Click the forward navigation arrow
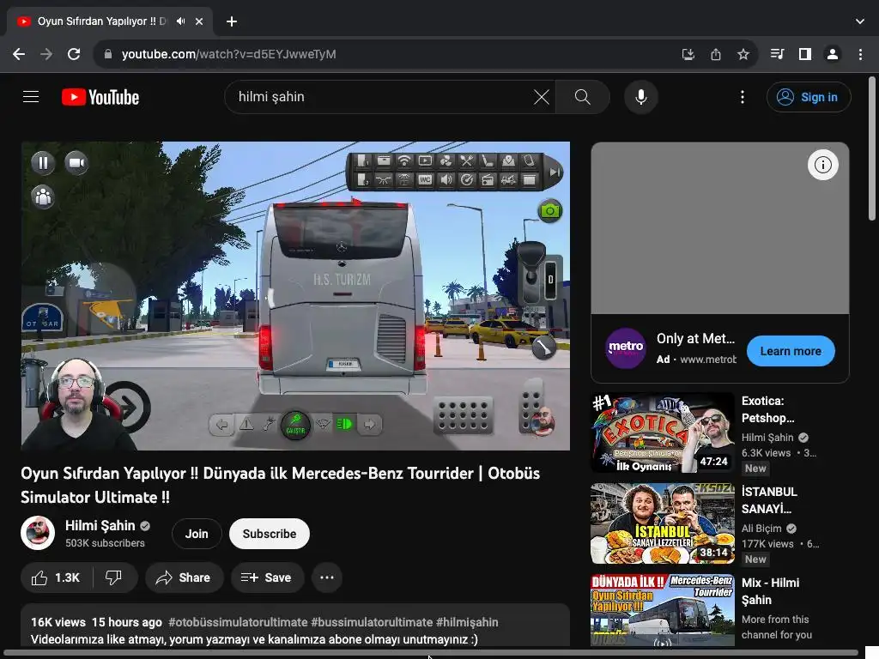Image resolution: width=879 pixels, height=659 pixels. click(x=46, y=54)
